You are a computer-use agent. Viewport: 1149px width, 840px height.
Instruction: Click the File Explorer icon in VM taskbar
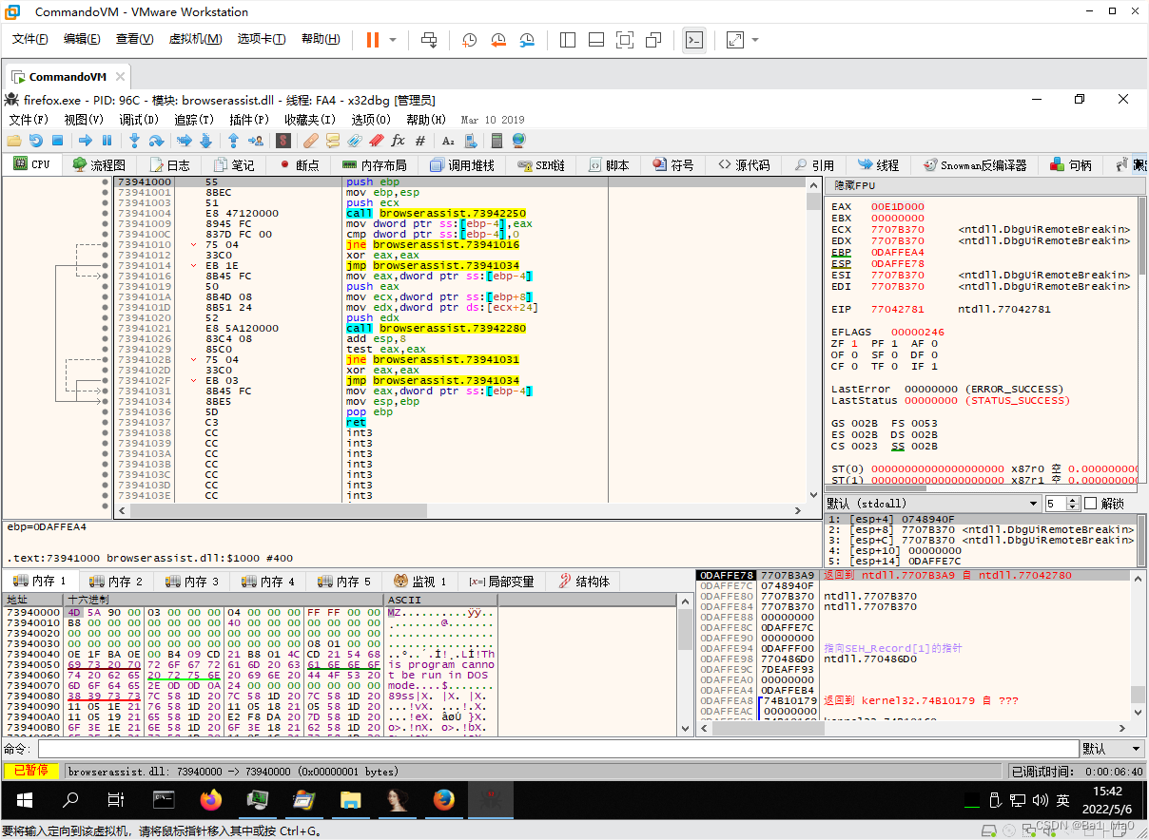tap(351, 800)
